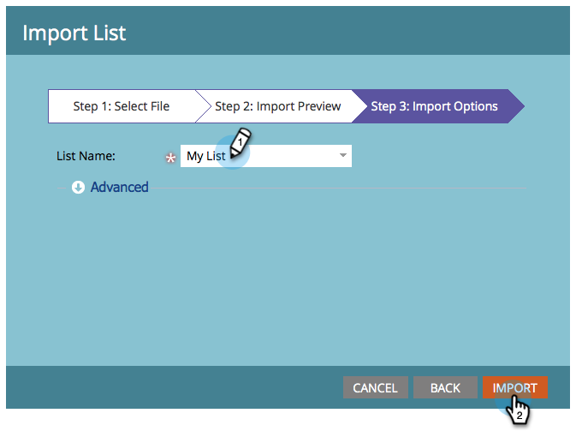Click the chevron arrow tip of Step 3

click(516, 106)
